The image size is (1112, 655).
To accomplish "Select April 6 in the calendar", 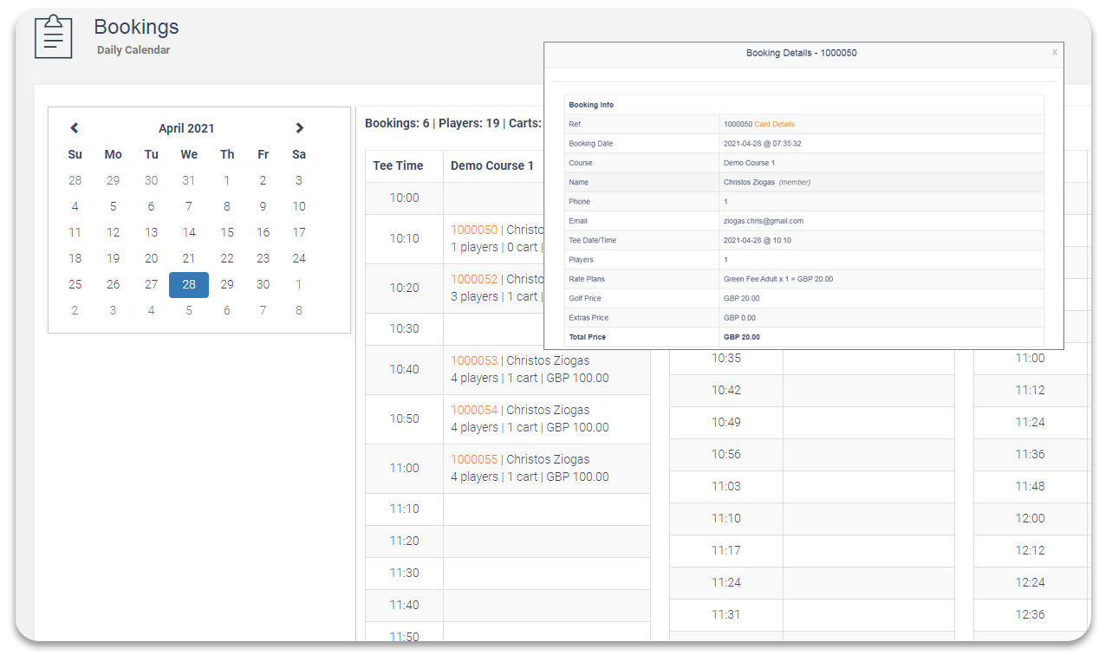I will point(151,206).
